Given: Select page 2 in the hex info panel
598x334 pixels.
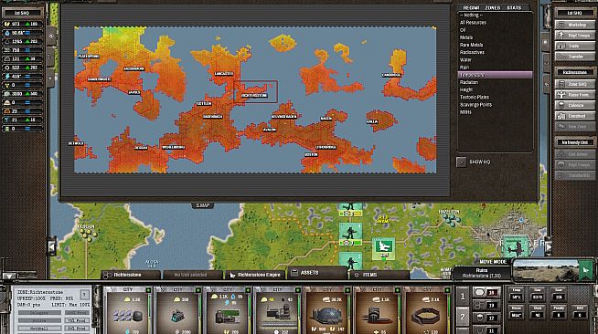Looking at the screenshot, I should [x=463, y=317].
